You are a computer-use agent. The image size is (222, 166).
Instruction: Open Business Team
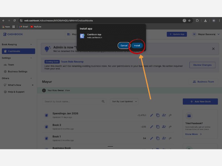tap(203, 82)
